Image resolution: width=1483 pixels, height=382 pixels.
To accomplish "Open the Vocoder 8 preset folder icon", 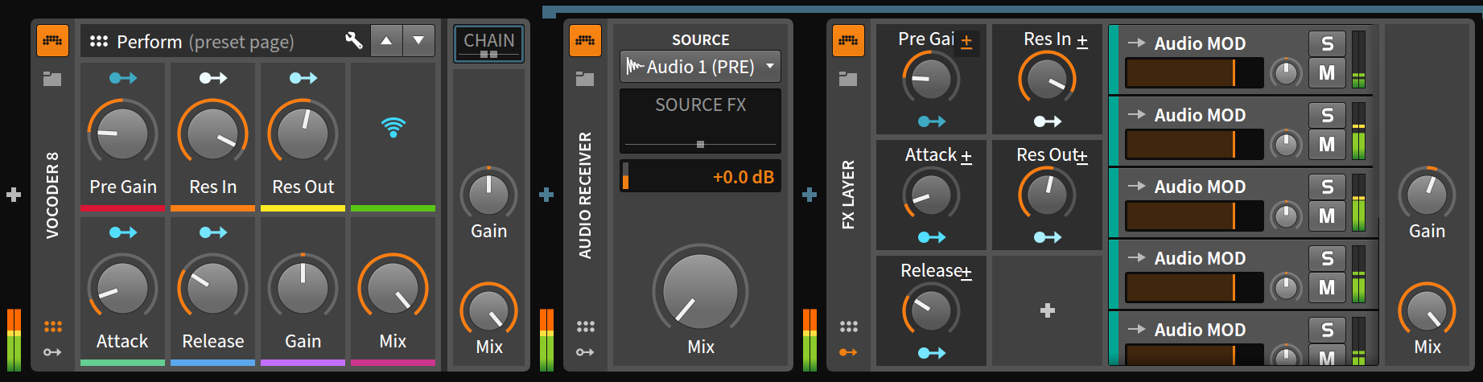I will pyautogui.click(x=52, y=79).
